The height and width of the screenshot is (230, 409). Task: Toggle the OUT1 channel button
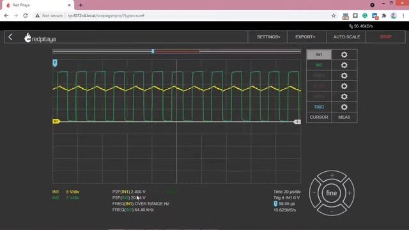click(x=319, y=75)
